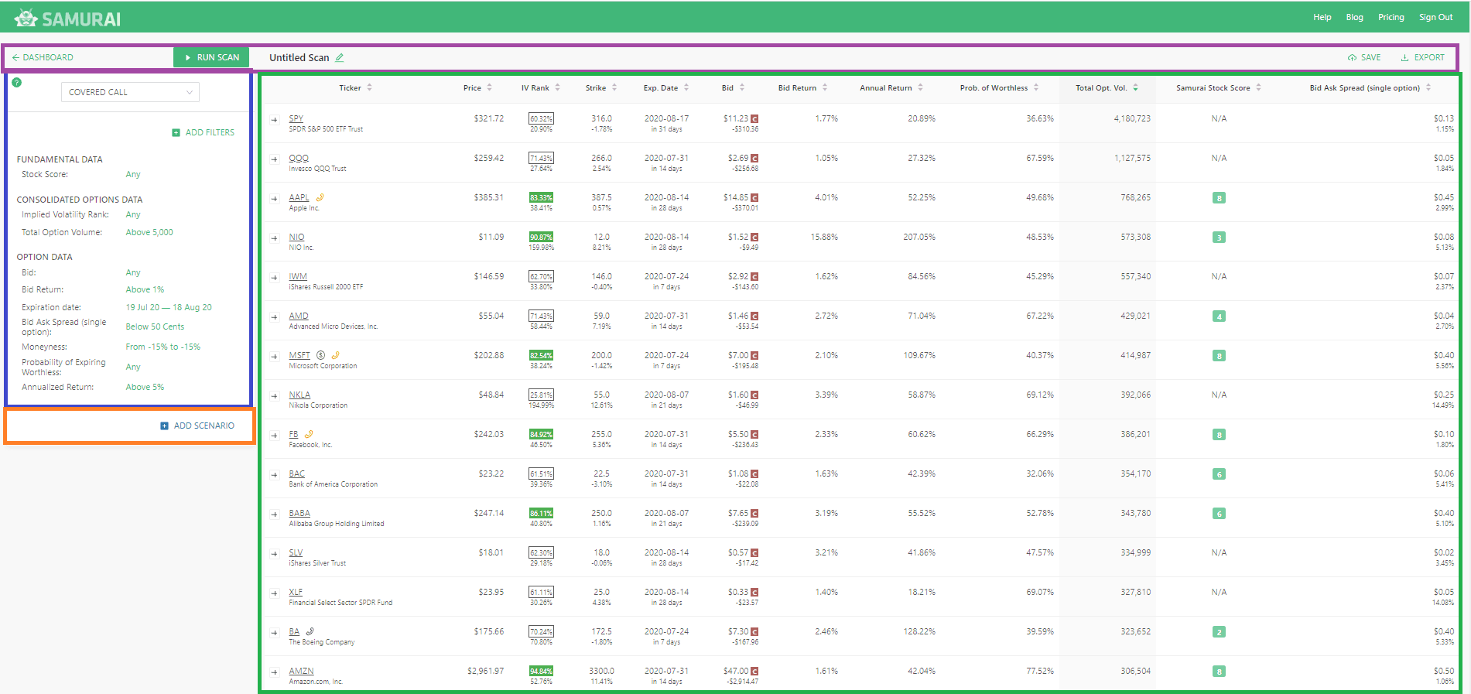Edit the Moneyness 'From -15% to -15%' filter
The height and width of the screenshot is (694, 1471).
[x=162, y=347]
